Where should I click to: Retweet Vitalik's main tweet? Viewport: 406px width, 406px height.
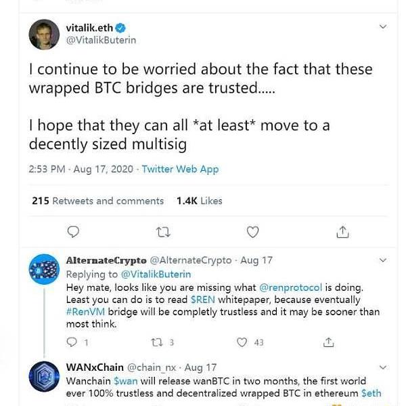point(162,232)
